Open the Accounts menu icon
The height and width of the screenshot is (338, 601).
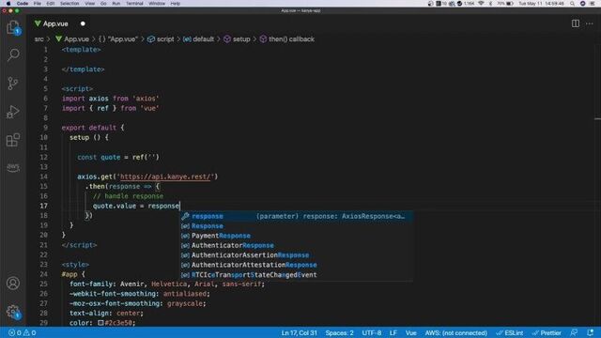pyautogui.click(x=13, y=284)
